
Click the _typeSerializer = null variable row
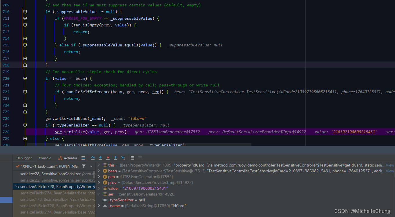[245, 200]
